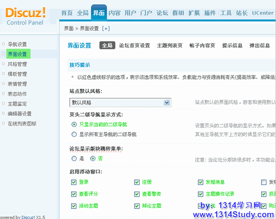276x219 pixels.
Task: Open the UCenter navigation tab
Action: pos(263,13)
